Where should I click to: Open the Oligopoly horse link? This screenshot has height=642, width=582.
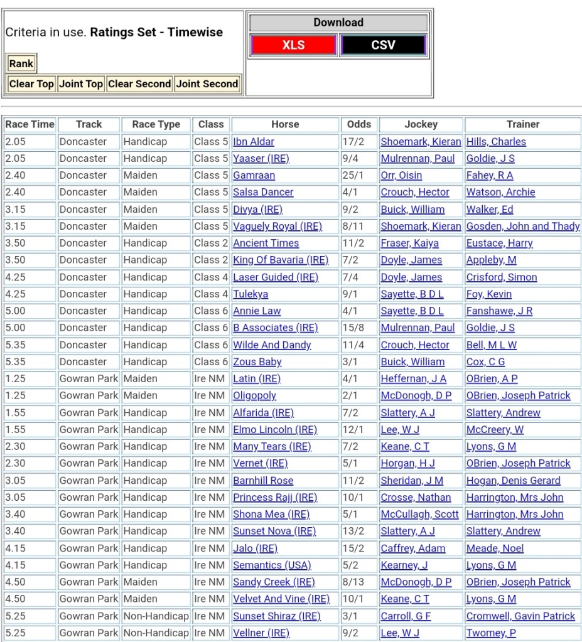[x=254, y=396]
